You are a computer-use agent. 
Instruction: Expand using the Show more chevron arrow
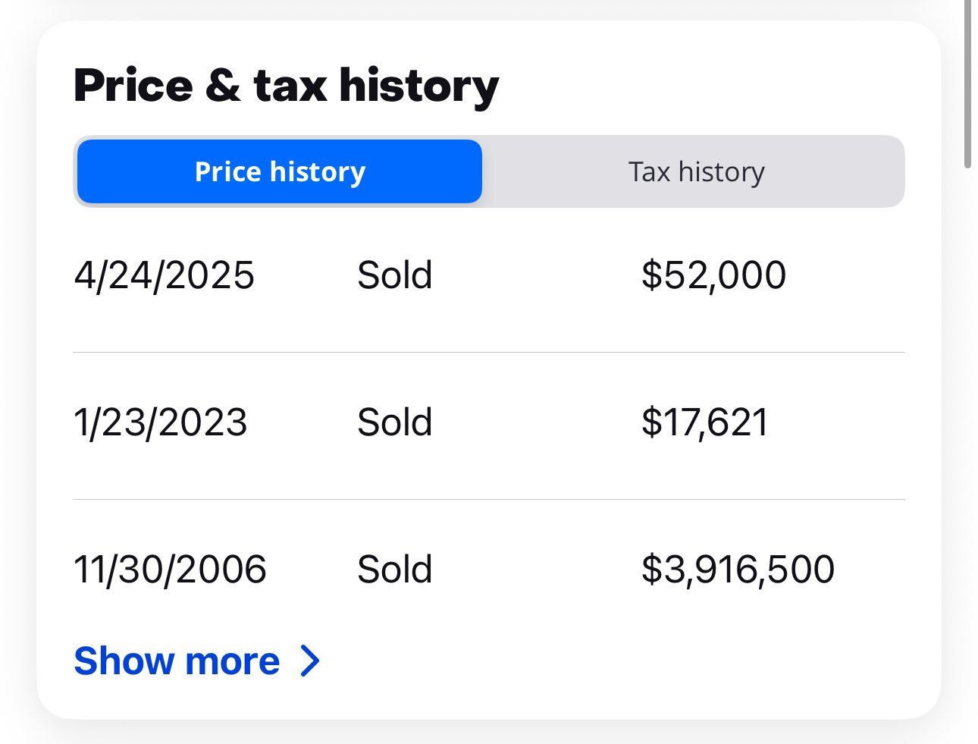(310, 661)
